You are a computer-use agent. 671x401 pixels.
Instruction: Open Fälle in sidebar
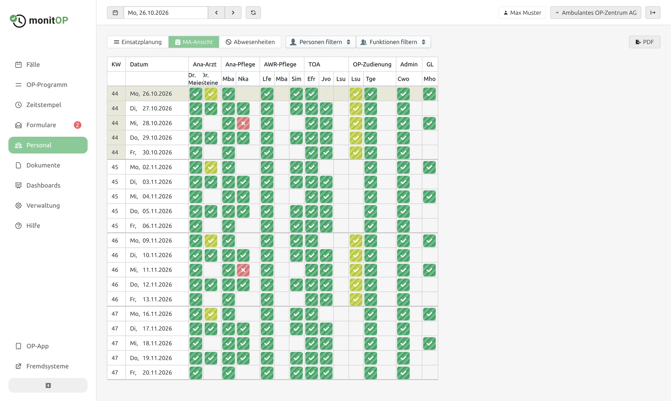(x=48, y=65)
